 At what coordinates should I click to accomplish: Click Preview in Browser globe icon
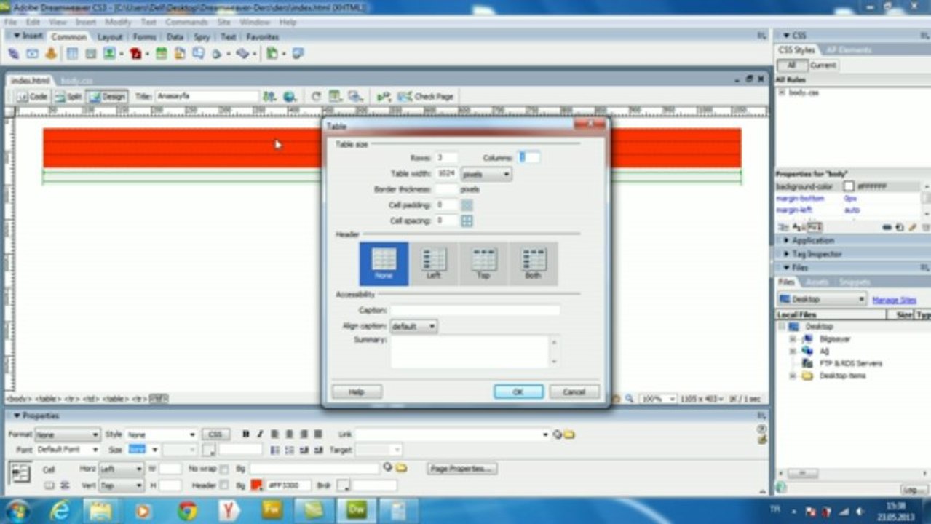click(x=290, y=96)
